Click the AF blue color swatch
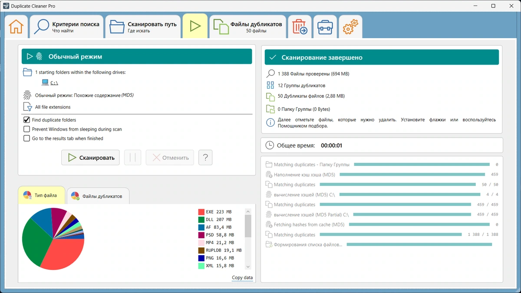Viewport: 521px width, 293px height. pos(201,227)
